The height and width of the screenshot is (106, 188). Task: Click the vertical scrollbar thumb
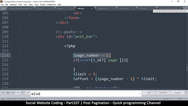pyautogui.click(x=187, y=69)
